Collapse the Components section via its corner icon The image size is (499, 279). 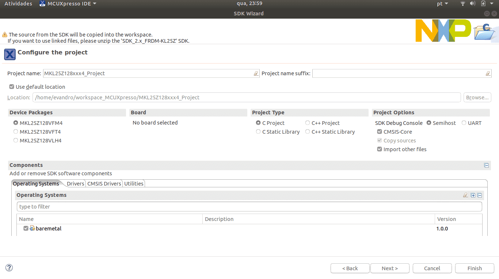click(487, 165)
